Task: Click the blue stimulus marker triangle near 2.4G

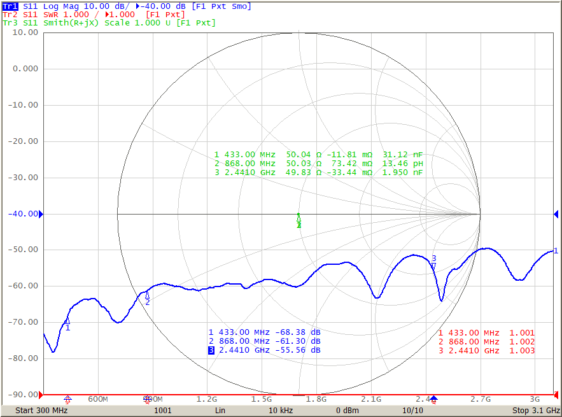Action: [x=435, y=397]
